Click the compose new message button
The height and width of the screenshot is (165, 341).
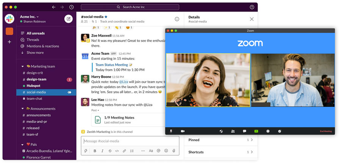click(69, 19)
